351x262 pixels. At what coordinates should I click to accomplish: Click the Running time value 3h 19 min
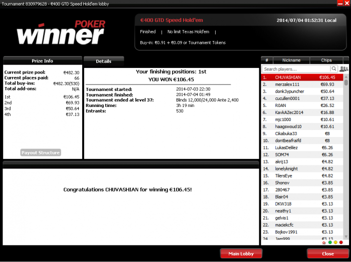tap(185, 105)
